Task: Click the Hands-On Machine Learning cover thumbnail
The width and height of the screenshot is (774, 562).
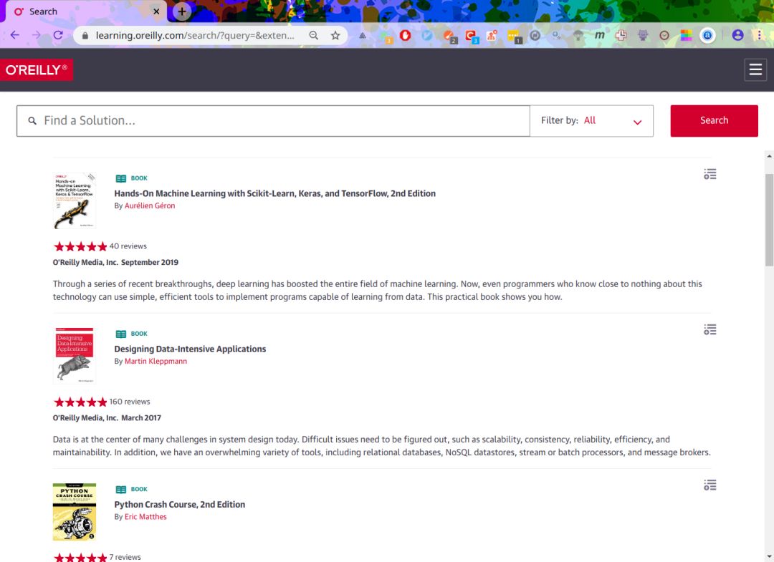Action: click(x=74, y=200)
